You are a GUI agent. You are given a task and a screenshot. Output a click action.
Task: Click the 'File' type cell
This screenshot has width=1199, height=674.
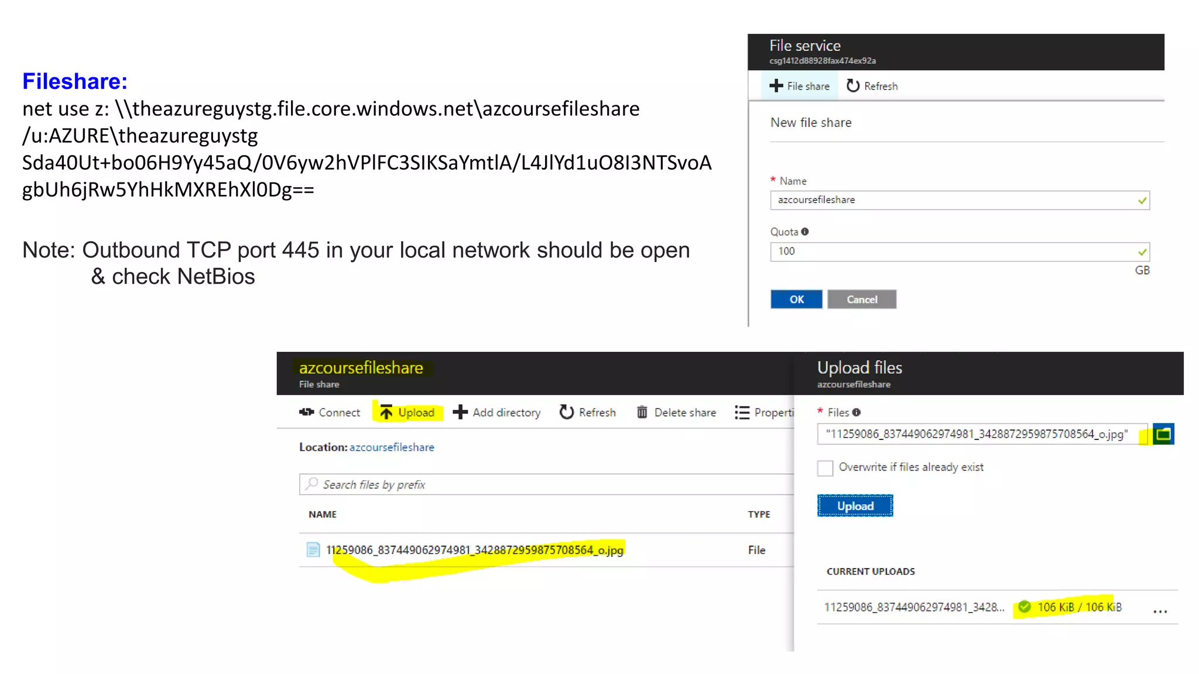pos(756,550)
